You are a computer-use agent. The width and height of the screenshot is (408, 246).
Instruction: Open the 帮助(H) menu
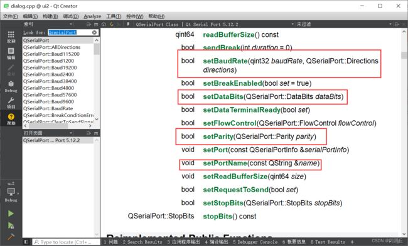click(156, 16)
